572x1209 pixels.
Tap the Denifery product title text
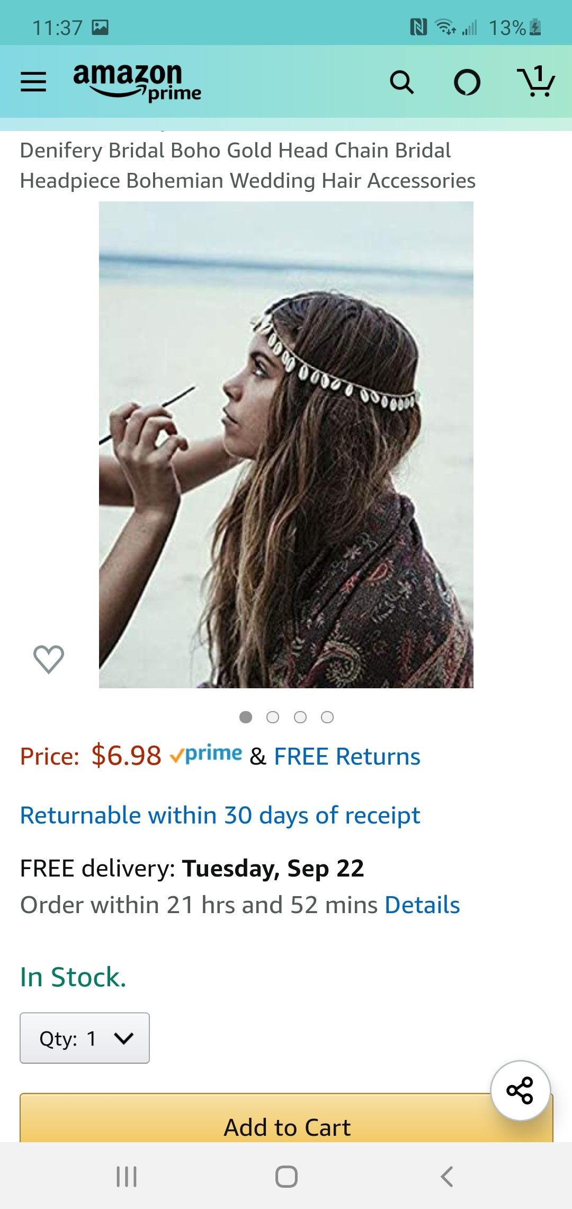point(247,165)
